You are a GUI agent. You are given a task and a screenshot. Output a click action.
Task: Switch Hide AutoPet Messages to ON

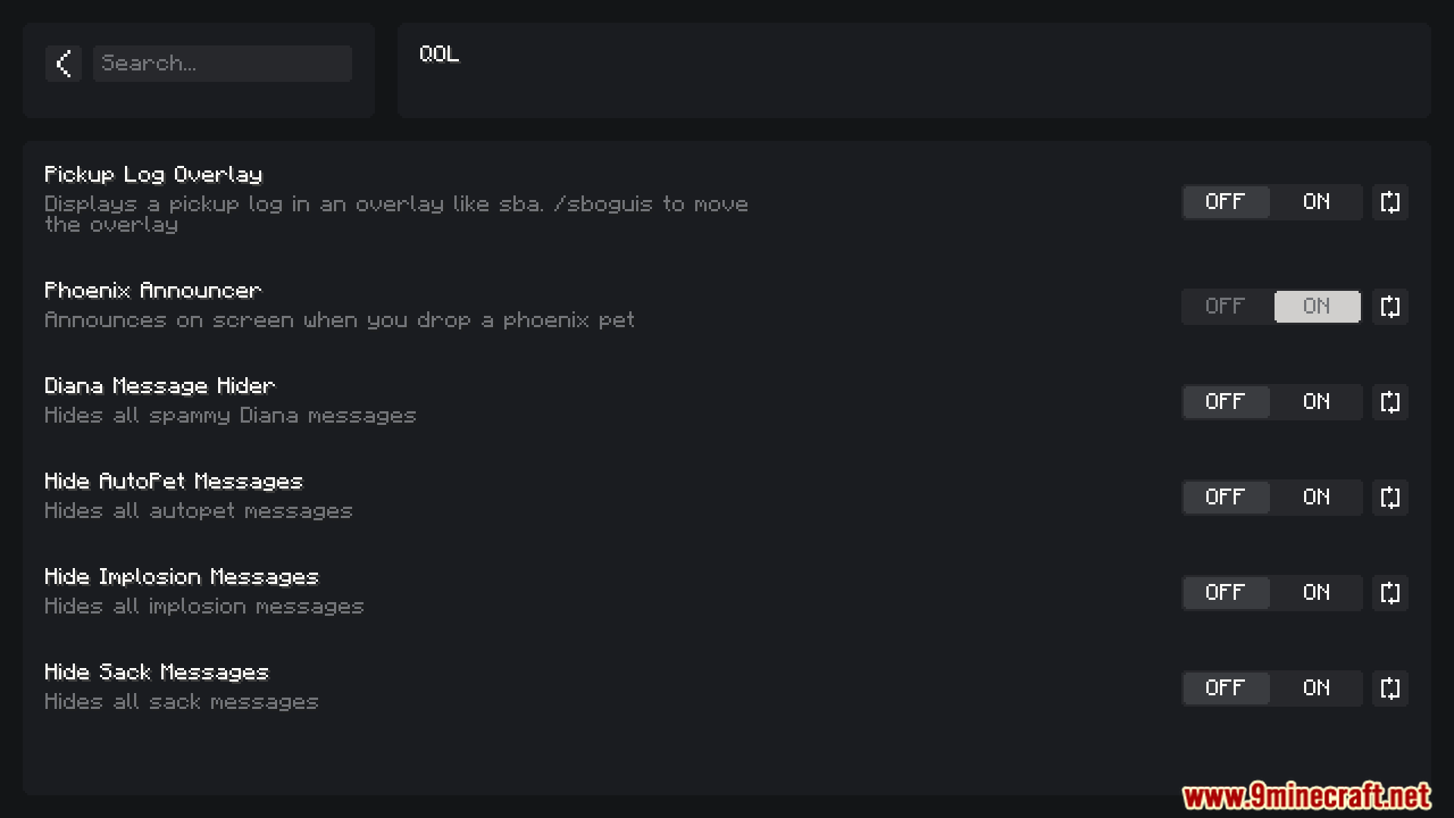coord(1317,498)
